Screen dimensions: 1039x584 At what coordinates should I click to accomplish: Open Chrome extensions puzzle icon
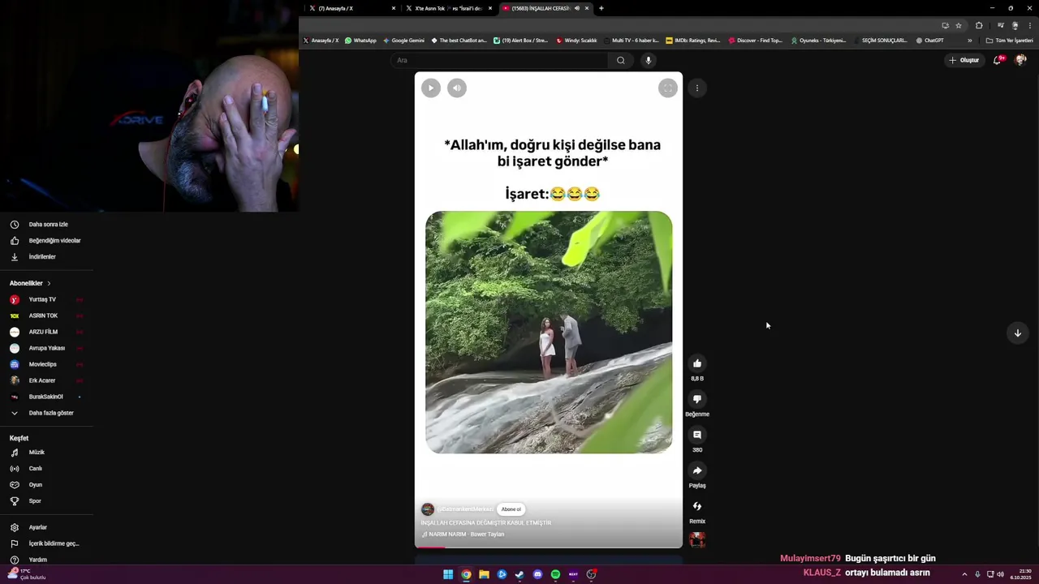(979, 25)
